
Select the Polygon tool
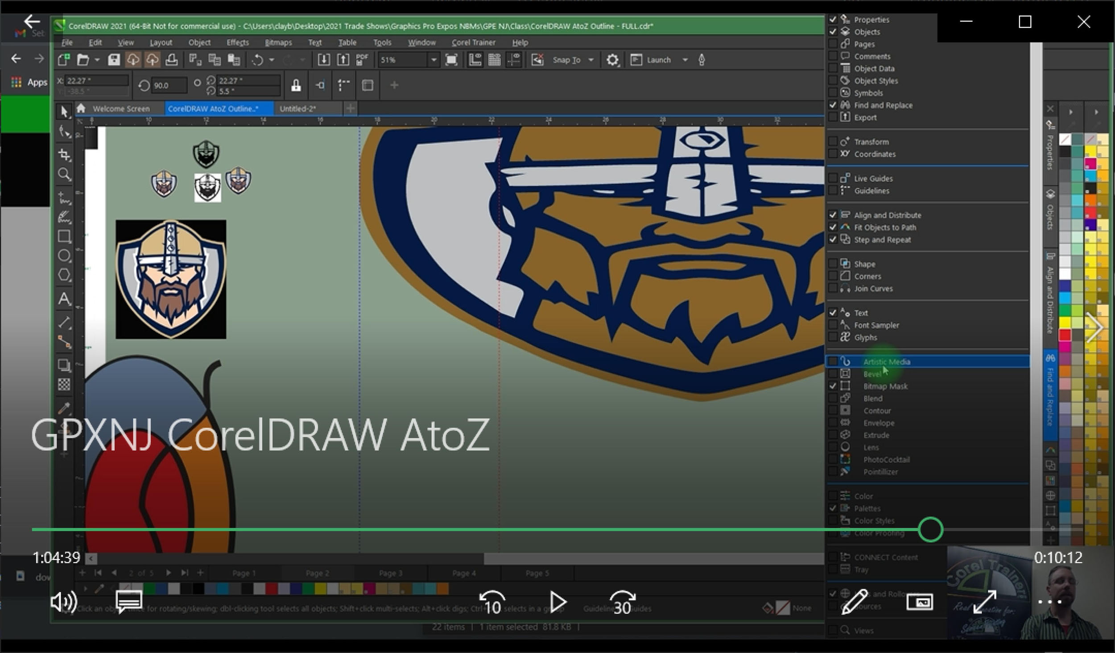tap(64, 275)
